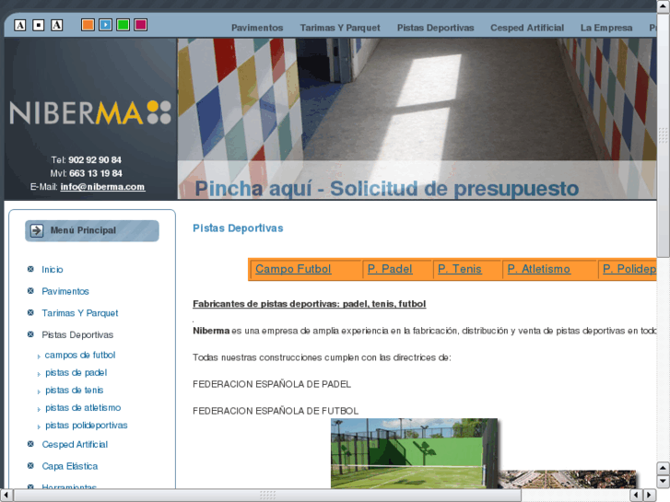
Task: Select the magenta color theme swatch
Action: click(x=141, y=25)
